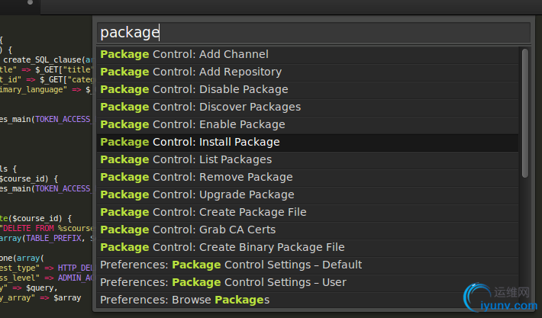Open Package Control Settings – Default
Screen dimensions: 542x318
(308, 265)
